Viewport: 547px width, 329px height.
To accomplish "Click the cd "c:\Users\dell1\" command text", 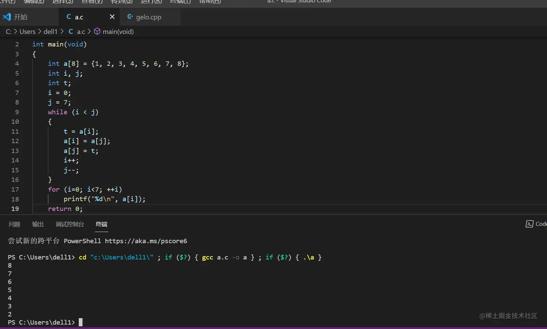I will [x=116, y=257].
